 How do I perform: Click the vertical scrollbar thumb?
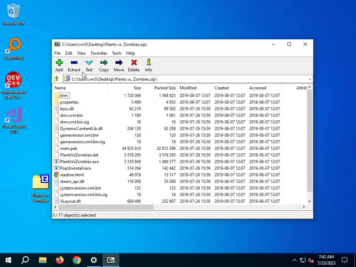(310, 141)
